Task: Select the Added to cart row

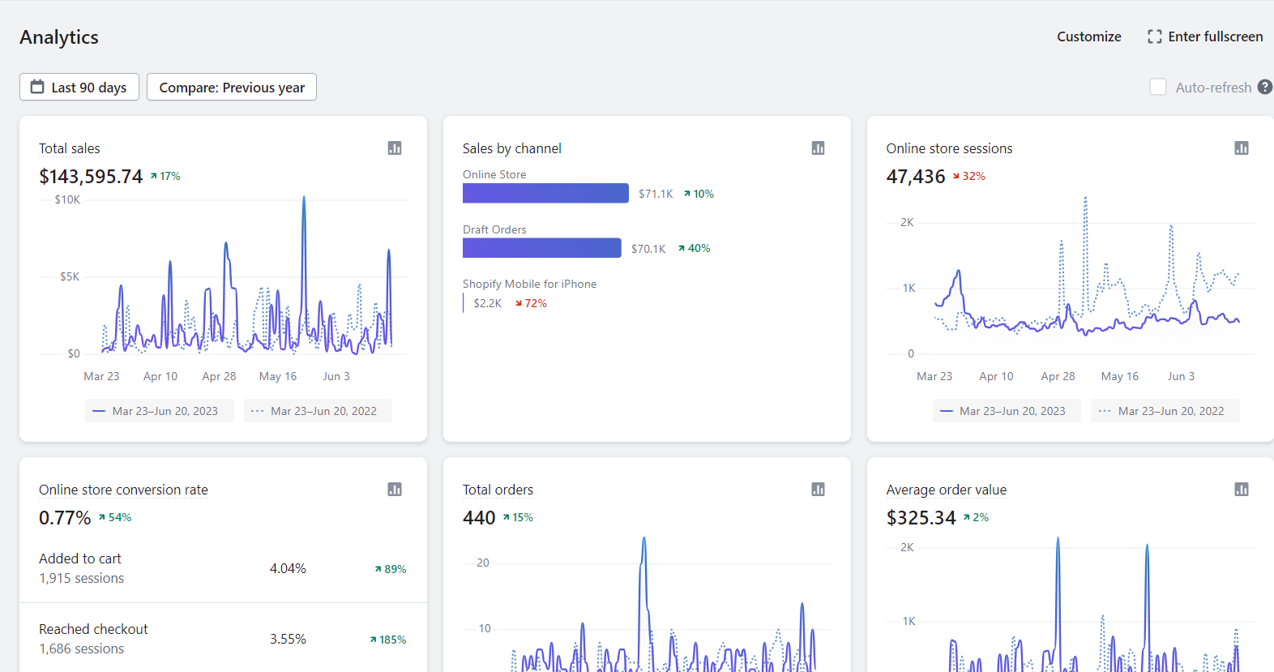Action: pos(223,568)
